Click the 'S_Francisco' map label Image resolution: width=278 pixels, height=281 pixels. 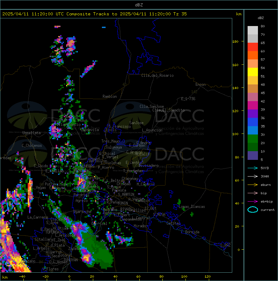point(120,126)
